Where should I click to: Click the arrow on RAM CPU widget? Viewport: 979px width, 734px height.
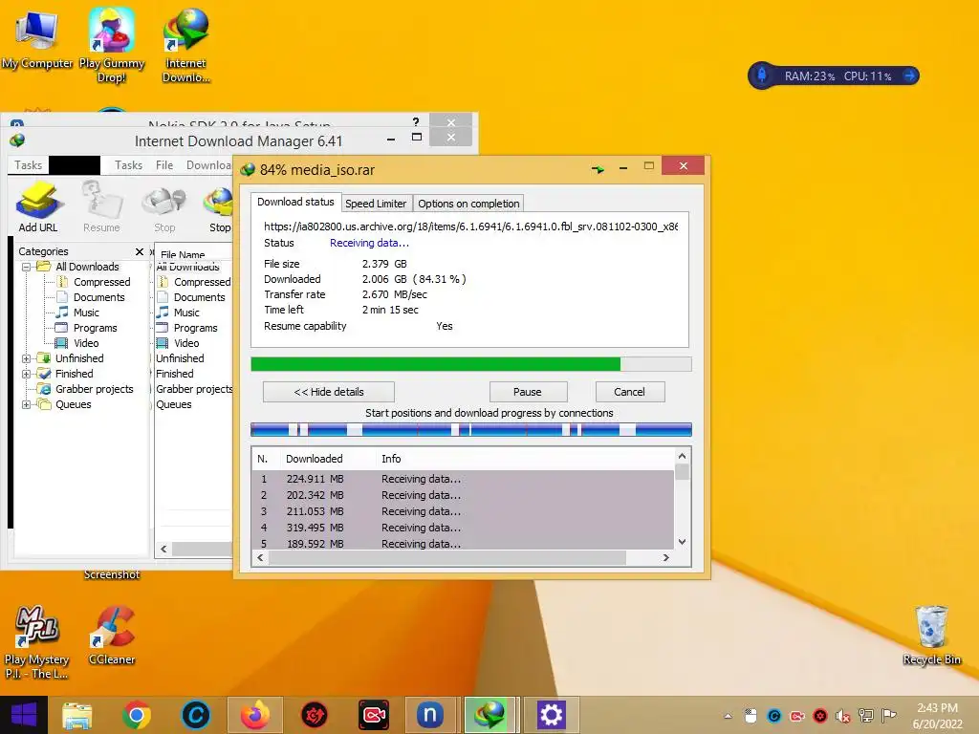pyautogui.click(x=910, y=76)
